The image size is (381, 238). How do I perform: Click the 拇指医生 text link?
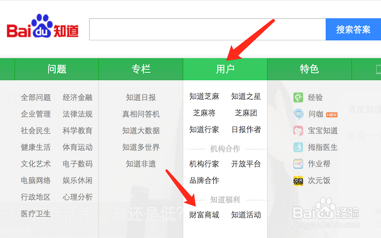pyautogui.click(x=323, y=147)
